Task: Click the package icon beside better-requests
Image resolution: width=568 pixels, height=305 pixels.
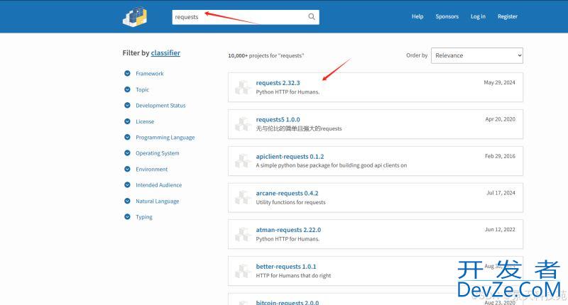Action: [x=243, y=271]
